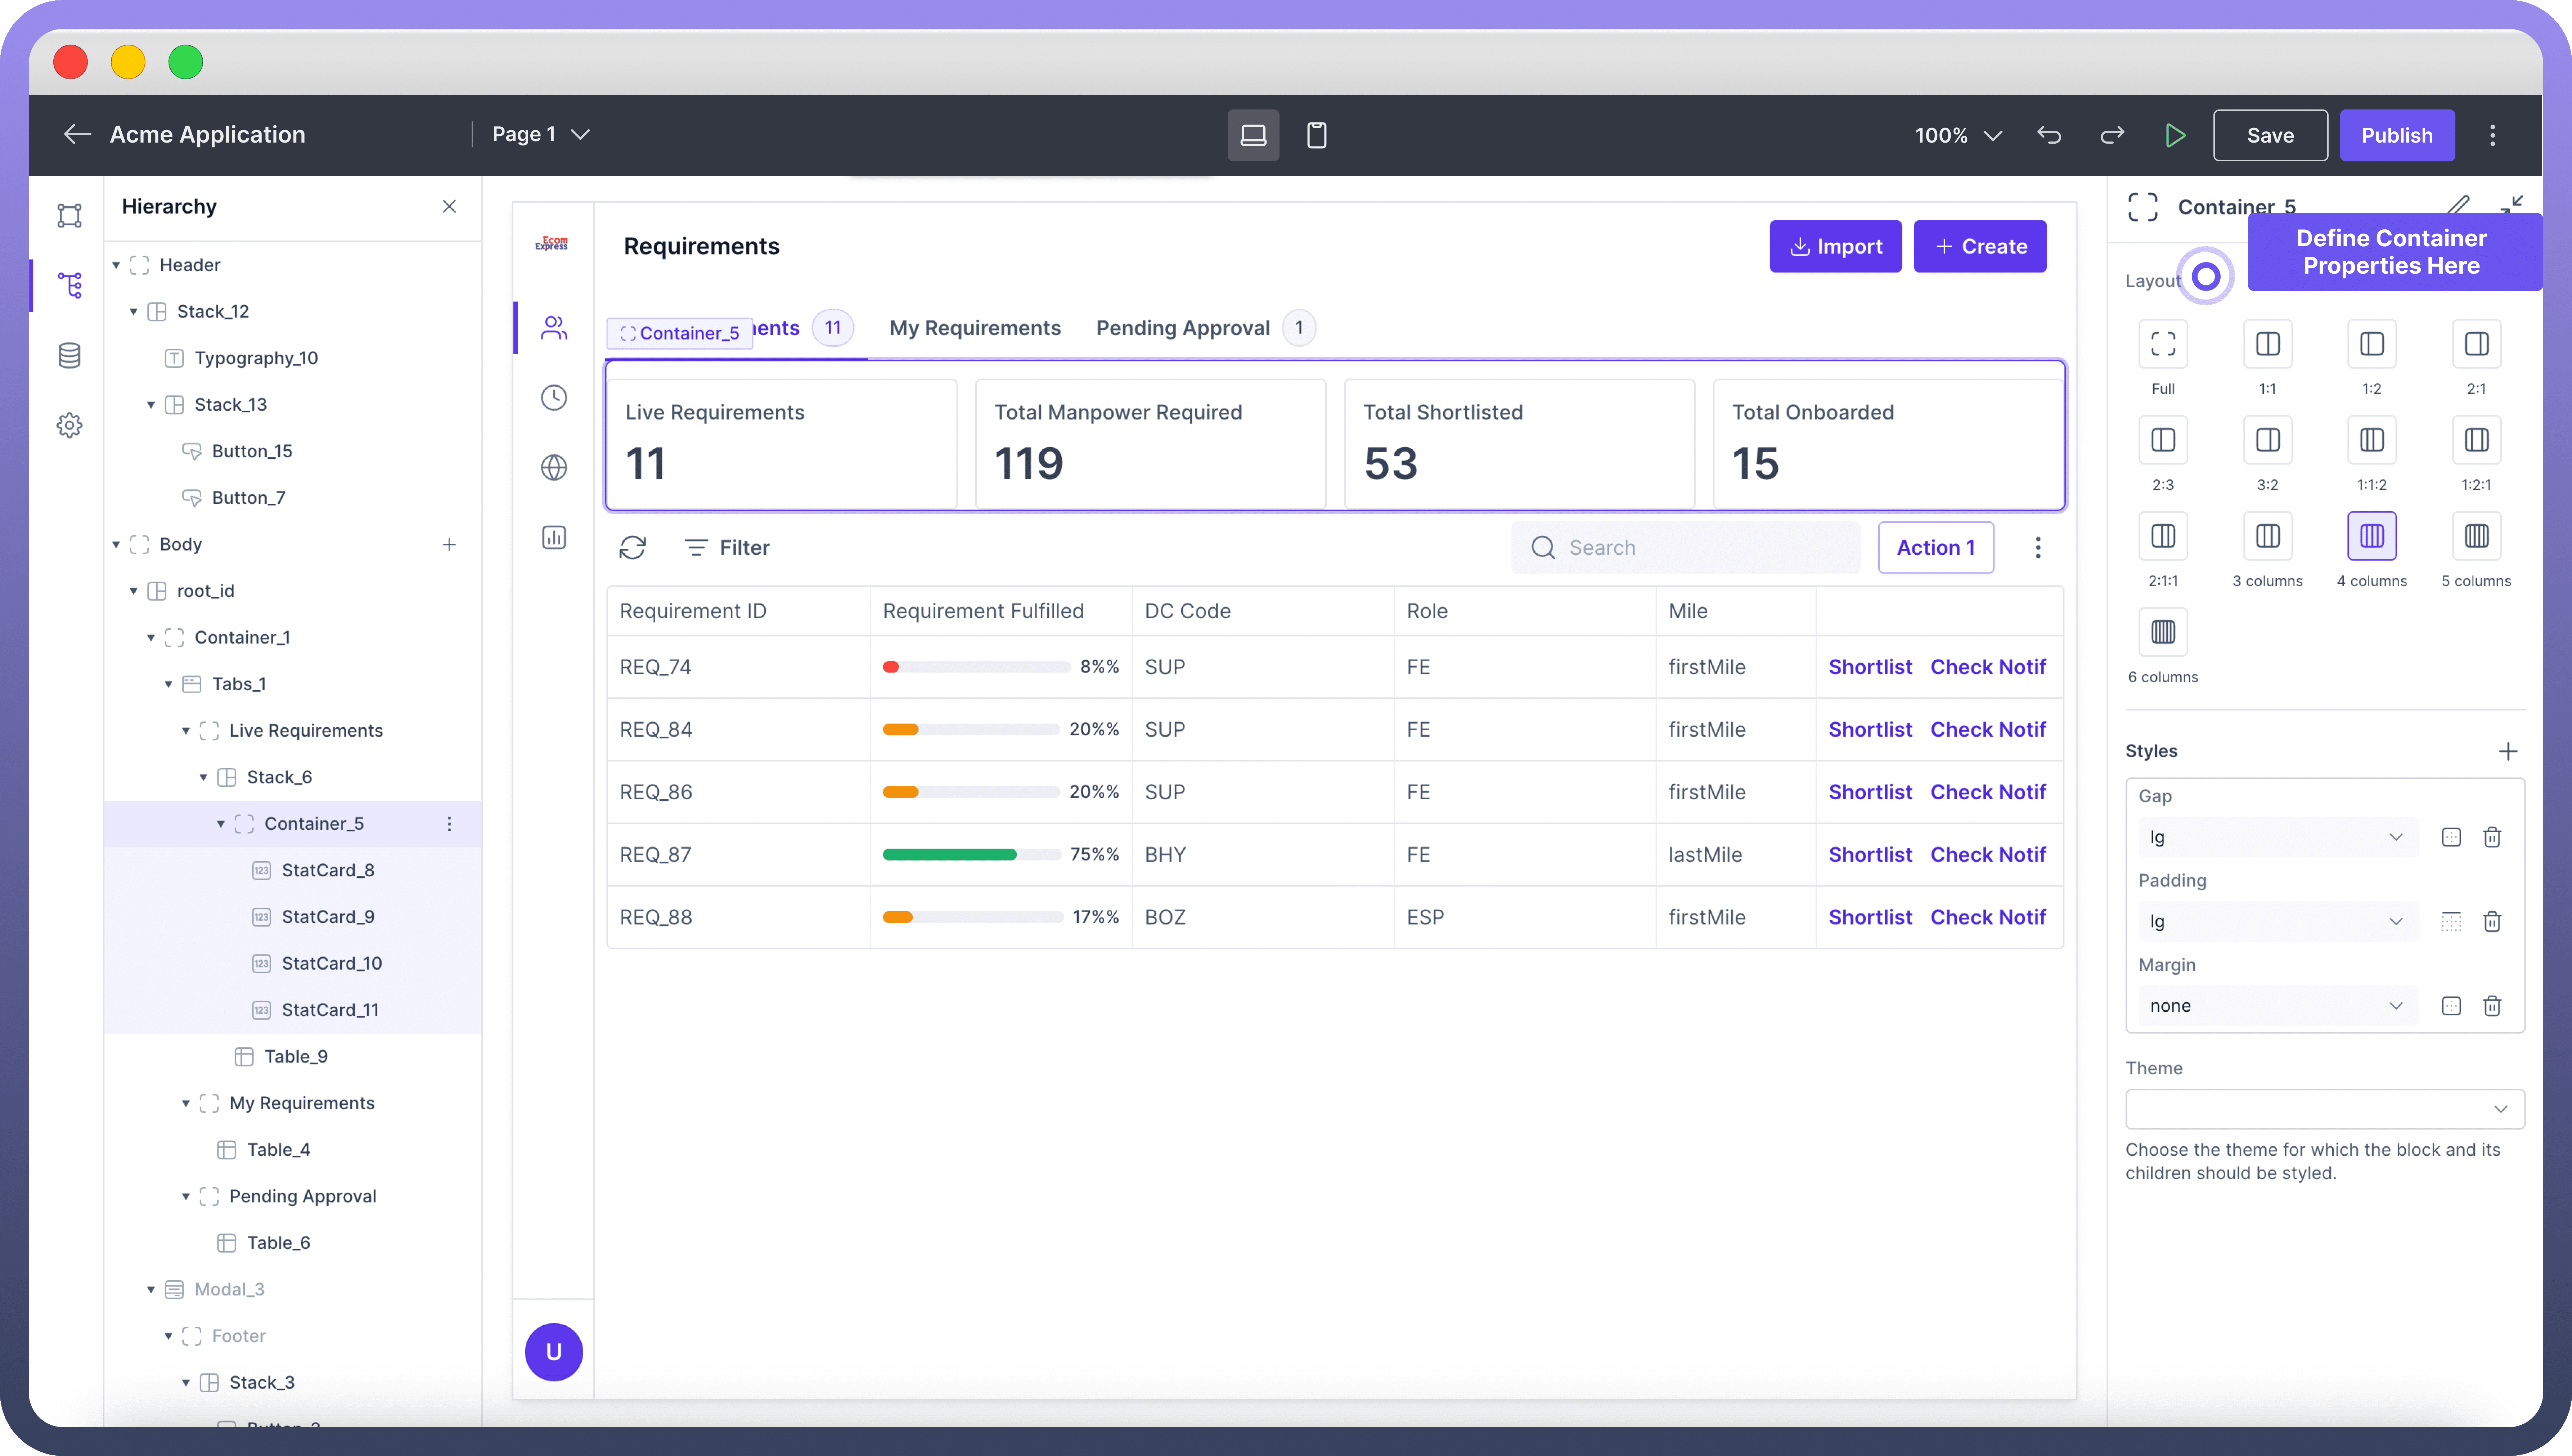2572x1456 pixels.
Task: Click the Search input field
Action: point(1699,547)
